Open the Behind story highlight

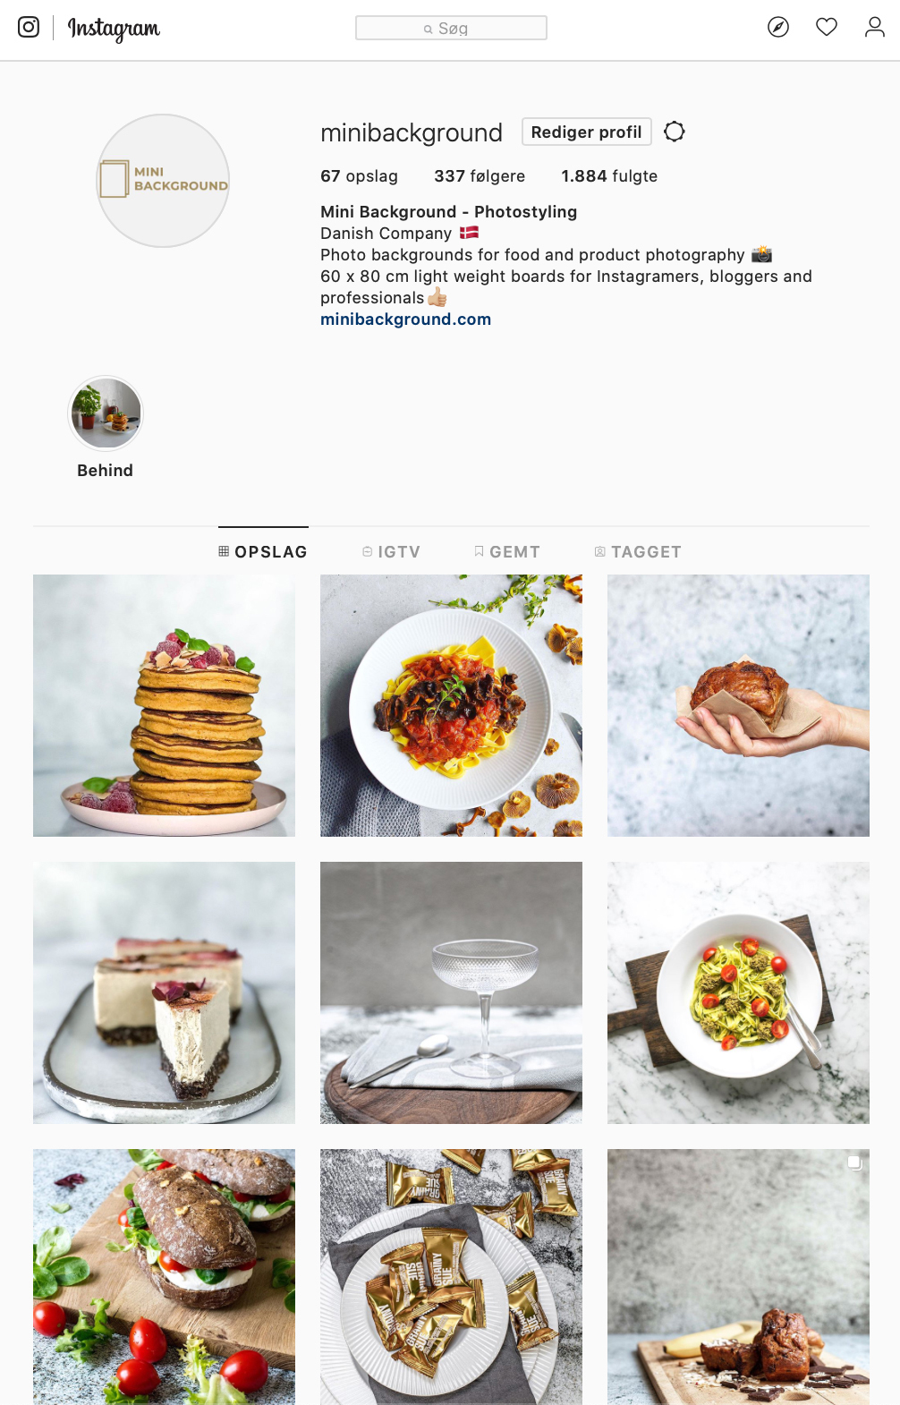106,428
